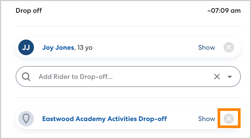
Task: Open the Joy Jones rider link
Action: (58, 48)
